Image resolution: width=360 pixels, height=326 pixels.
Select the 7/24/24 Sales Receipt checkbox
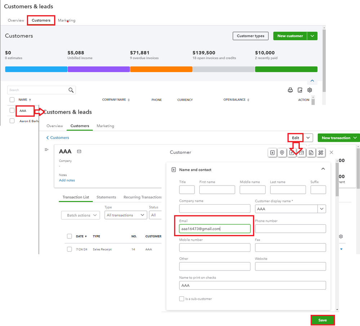click(x=69, y=249)
